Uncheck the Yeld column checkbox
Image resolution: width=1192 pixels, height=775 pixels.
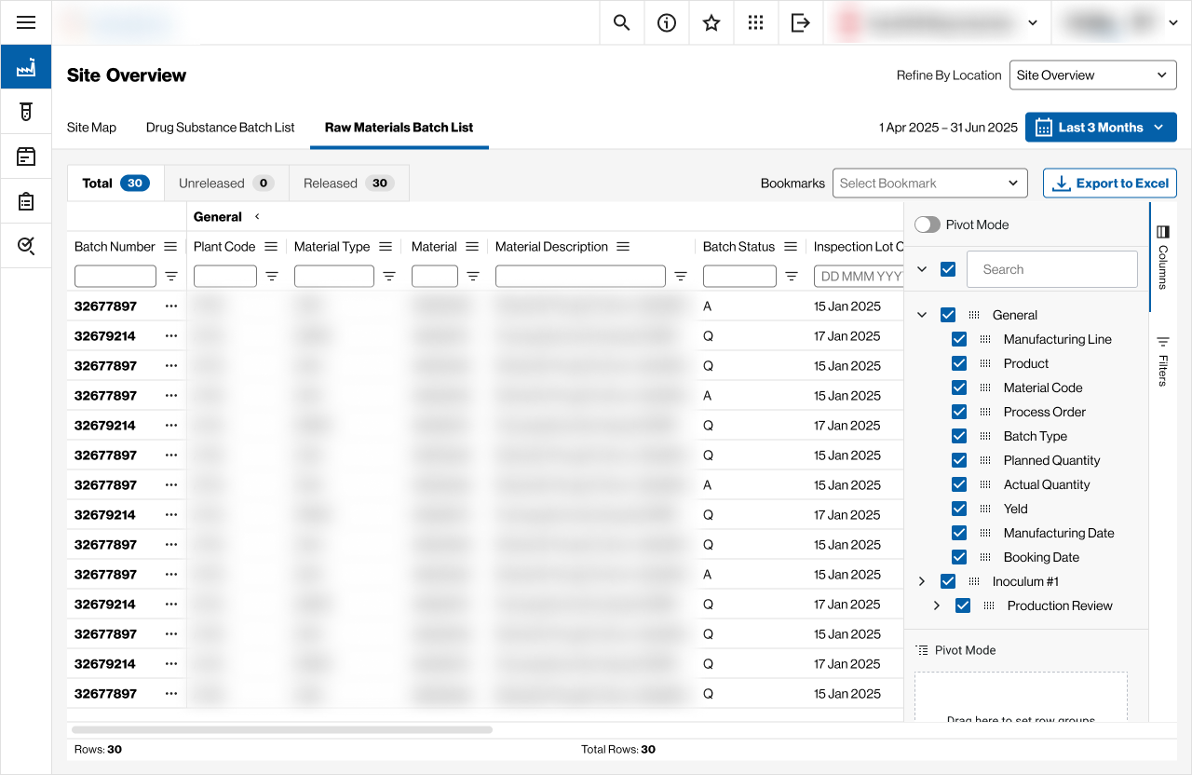(x=959, y=509)
